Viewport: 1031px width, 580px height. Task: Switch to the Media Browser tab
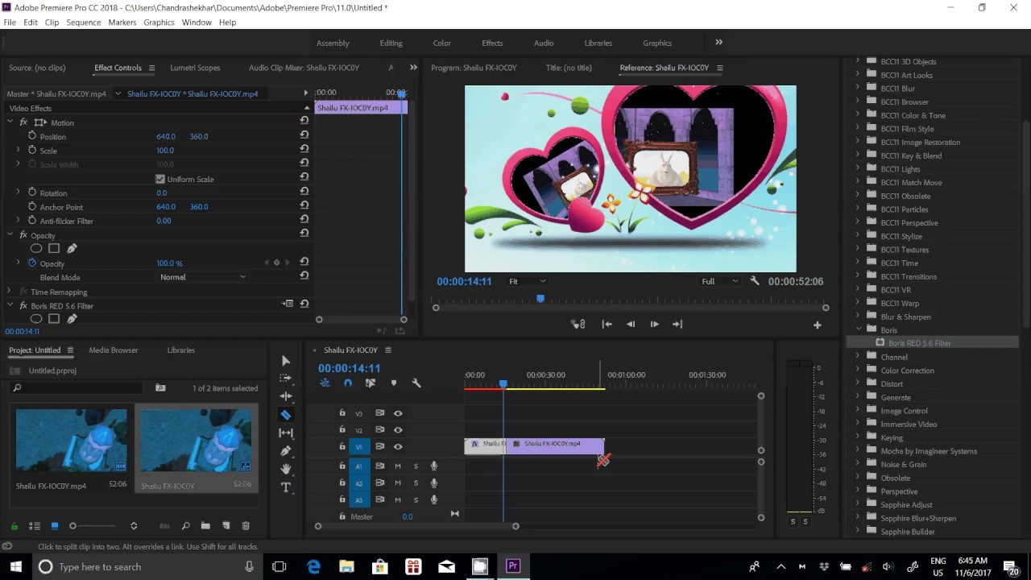point(113,350)
